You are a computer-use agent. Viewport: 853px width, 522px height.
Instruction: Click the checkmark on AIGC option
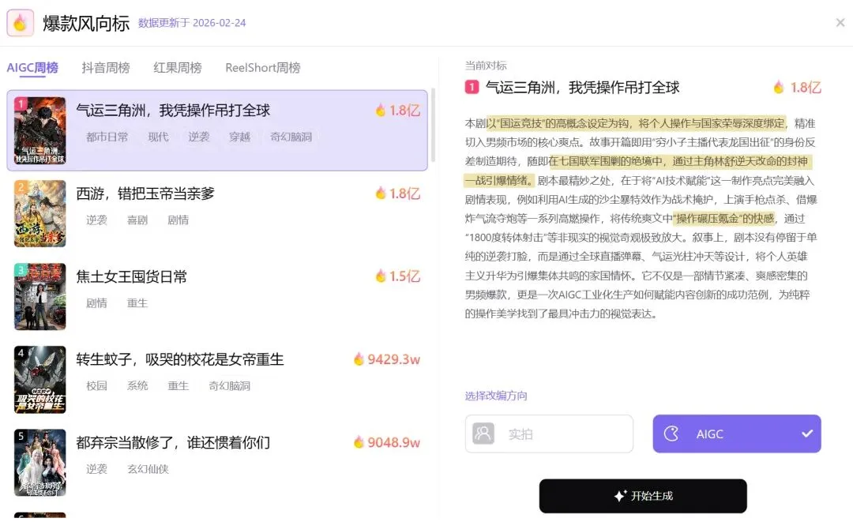tap(806, 434)
